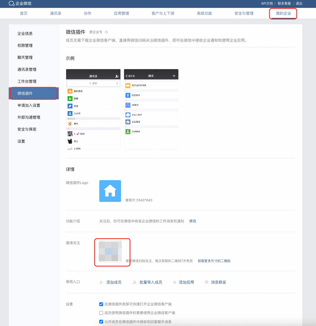Click the blue house 微信插件 Logo
The image size is (316, 326).
coord(110,191)
